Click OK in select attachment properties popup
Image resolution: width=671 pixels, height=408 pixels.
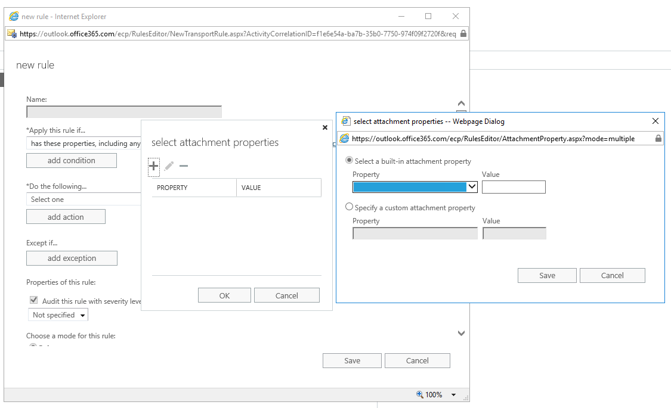[x=224, y=295]
